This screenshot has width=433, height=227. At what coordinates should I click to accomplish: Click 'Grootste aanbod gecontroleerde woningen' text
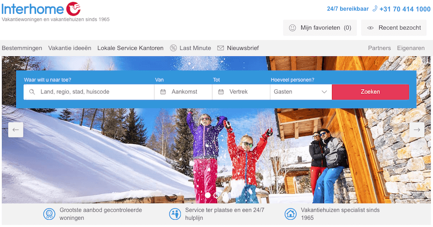click(x=101, y=214)
